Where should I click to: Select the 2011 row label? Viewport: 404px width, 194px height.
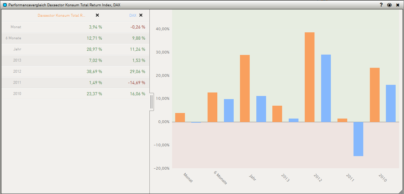pos(17,83)
